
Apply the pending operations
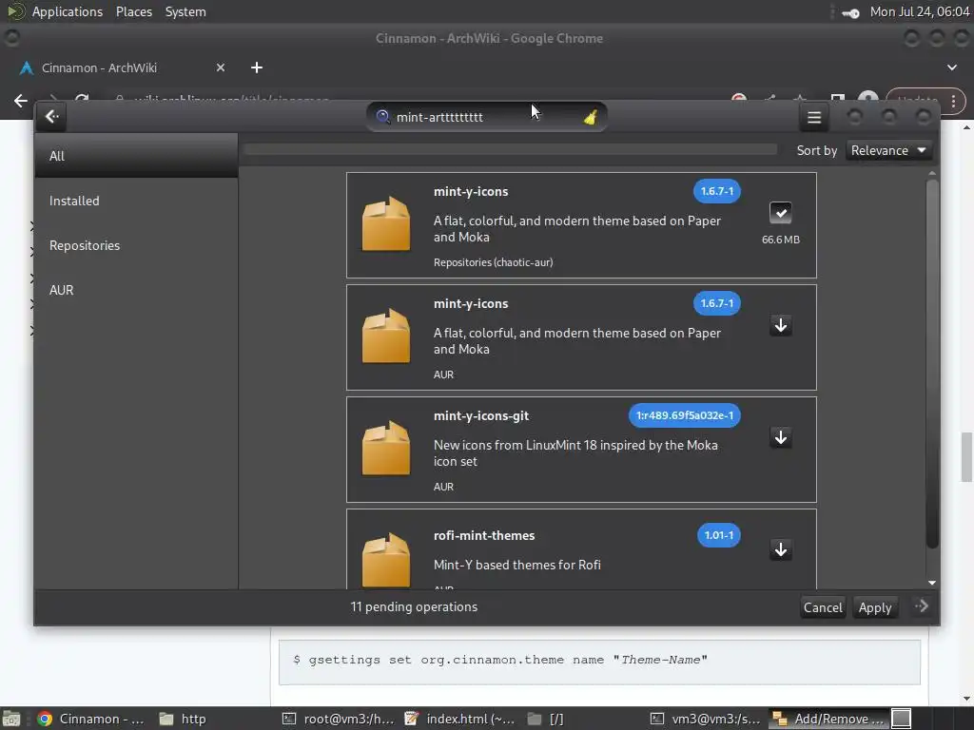(x=875, y=607)
